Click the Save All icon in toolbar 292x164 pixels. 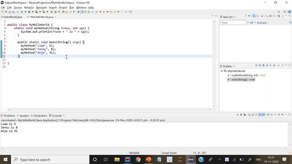(x=13, y=12)
